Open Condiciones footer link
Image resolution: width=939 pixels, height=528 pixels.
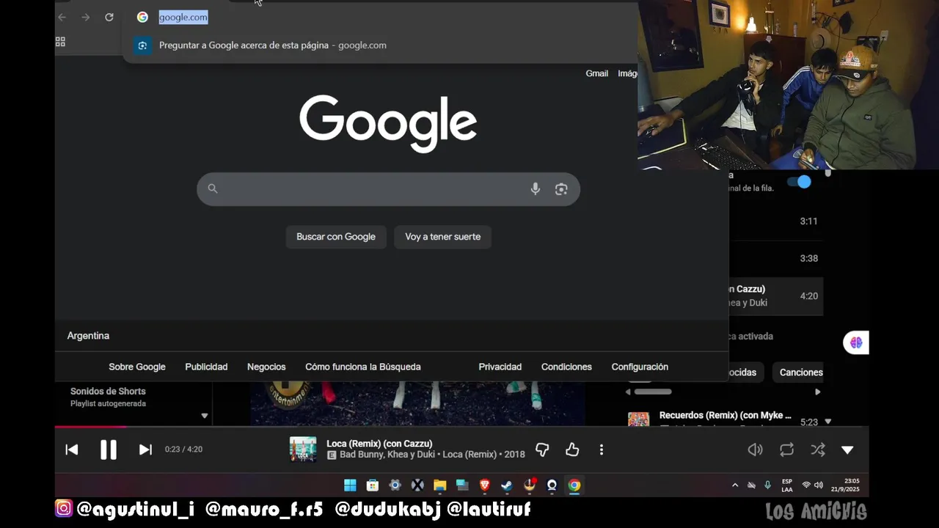(566, 367)
